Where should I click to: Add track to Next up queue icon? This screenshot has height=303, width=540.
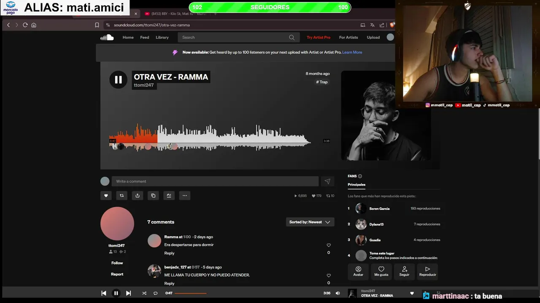coord(169,195)
